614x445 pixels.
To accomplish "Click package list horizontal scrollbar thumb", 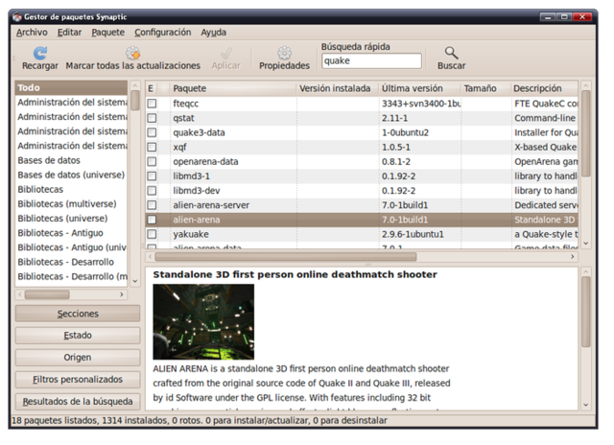I will pos(286,257).
